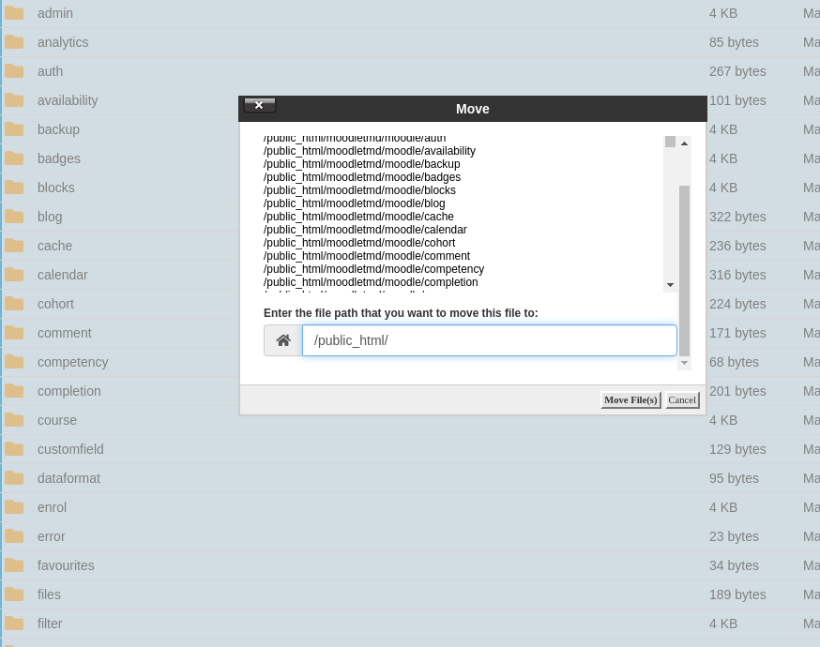Pick /public_html/moodletmd/moodle/competency in the path list
This screenshot has width=820, height=647.
[373, 269]
